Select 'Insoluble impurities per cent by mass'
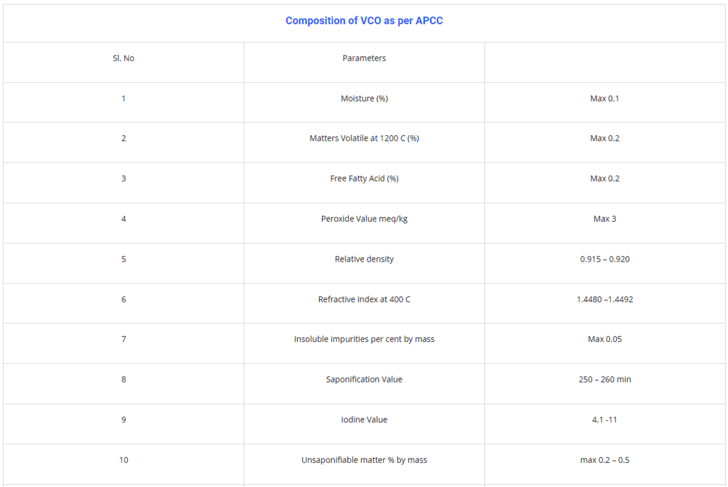The height and width of the screenshot is (487, 728). pyautogui.click(x=364, y=339)
